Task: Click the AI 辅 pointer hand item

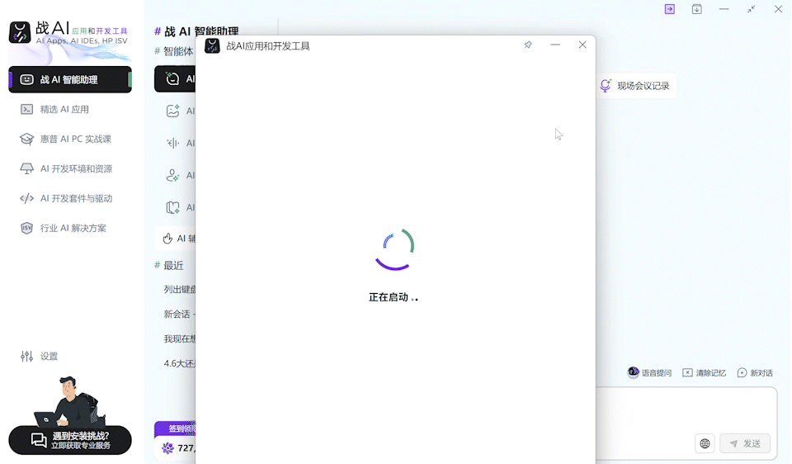Action: click(175, 239)
